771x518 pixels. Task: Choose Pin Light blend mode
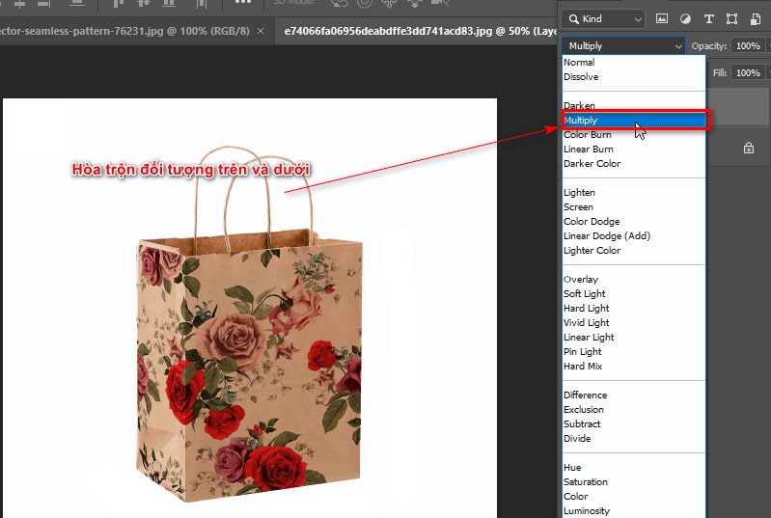pos(634,351)
